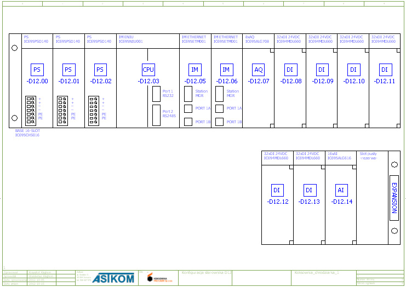406x287 pixels.
Task: Click the ASTIKOM logo in title block
Action: coord(113,278)
